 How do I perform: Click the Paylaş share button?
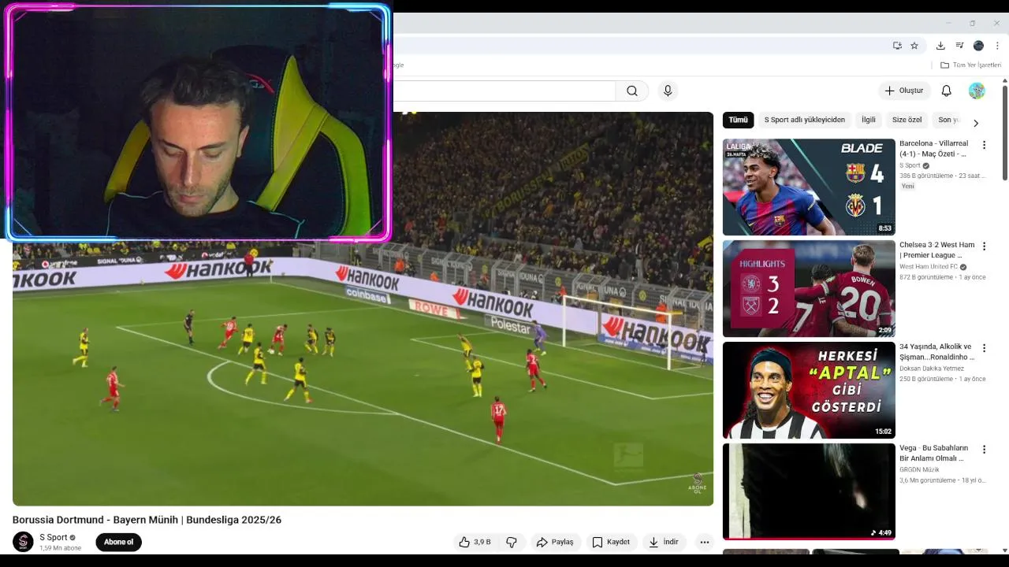[x=555, y=542]
